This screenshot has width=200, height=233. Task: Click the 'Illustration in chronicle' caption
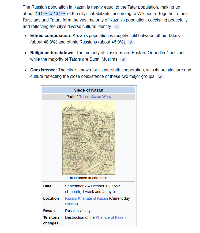89,178
